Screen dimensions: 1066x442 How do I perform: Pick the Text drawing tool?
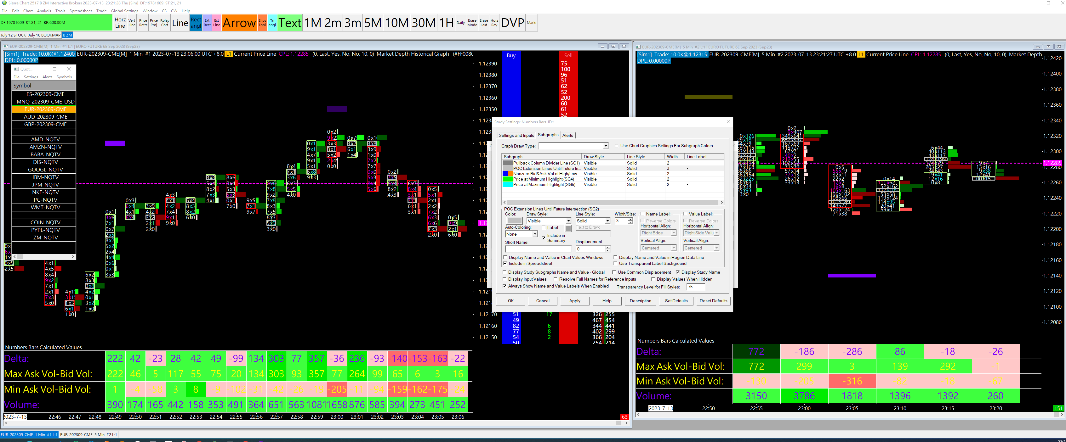pyautogui.click(x=290, y=23)
